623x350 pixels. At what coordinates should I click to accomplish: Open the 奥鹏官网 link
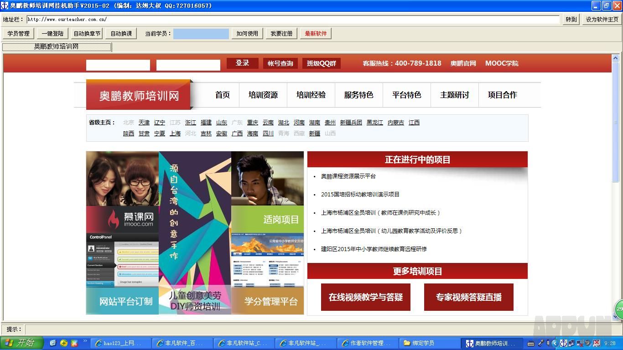463,63
